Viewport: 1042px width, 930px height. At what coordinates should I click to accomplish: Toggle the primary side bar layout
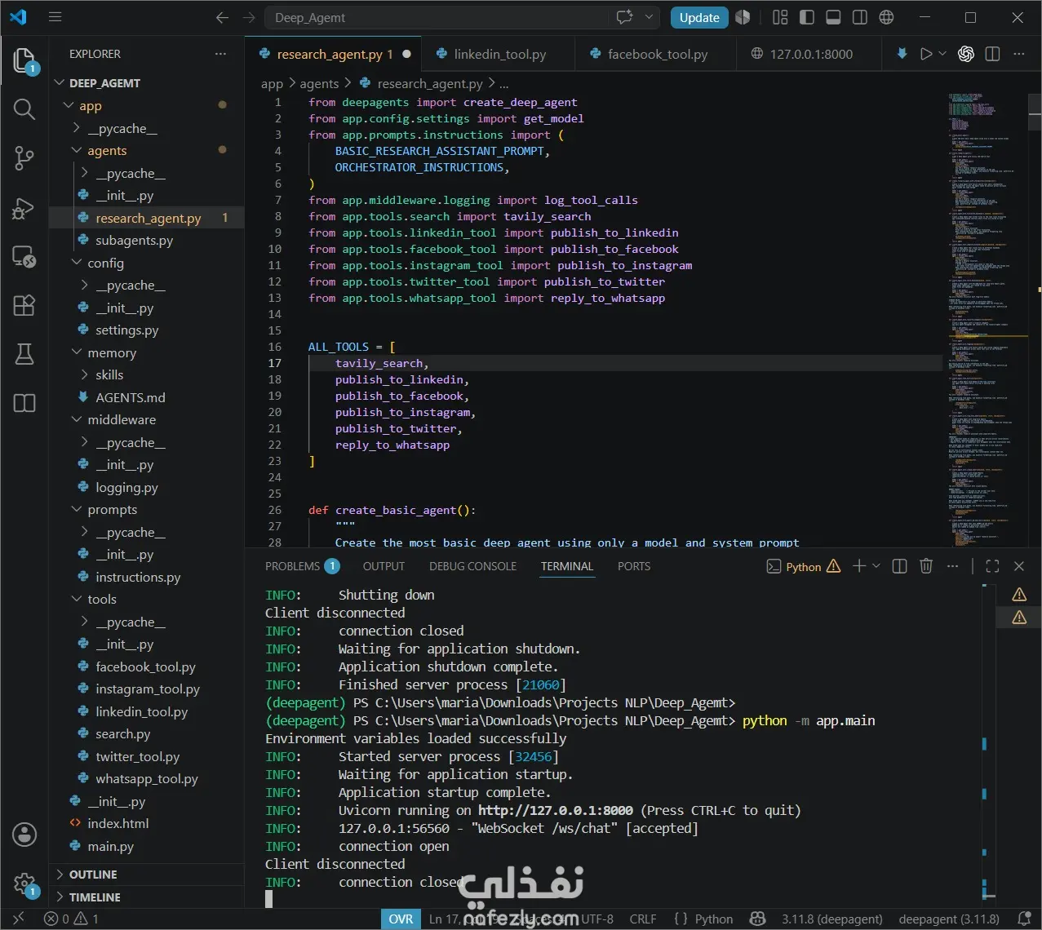pos(807,17)
